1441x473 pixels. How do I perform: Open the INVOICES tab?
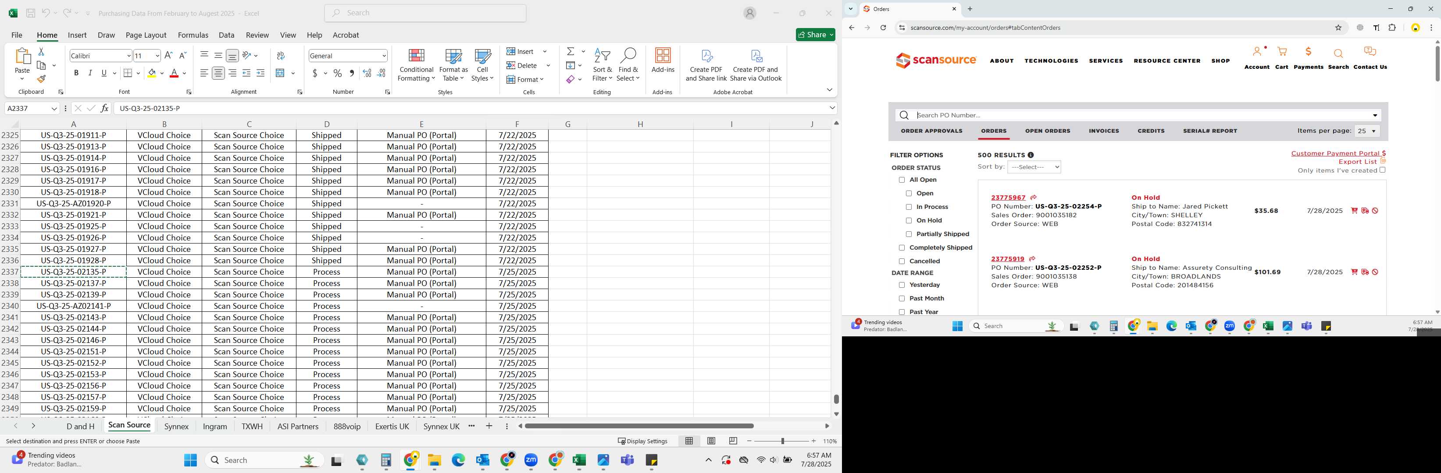tap(1104, 131)
